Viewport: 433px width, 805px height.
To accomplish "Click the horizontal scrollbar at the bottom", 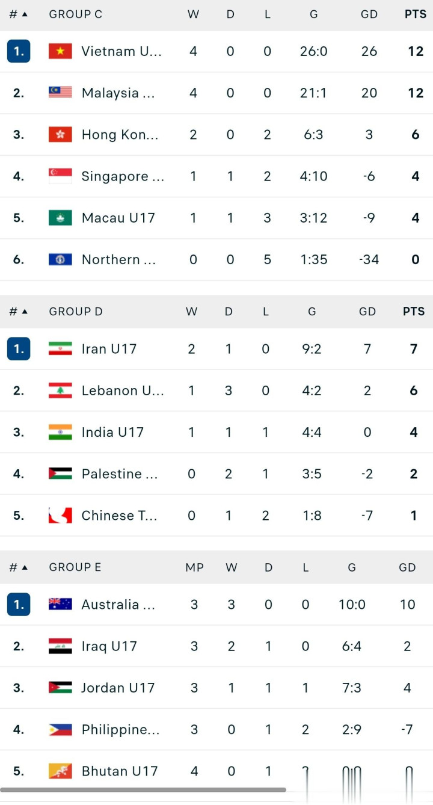I will (143, 789).
